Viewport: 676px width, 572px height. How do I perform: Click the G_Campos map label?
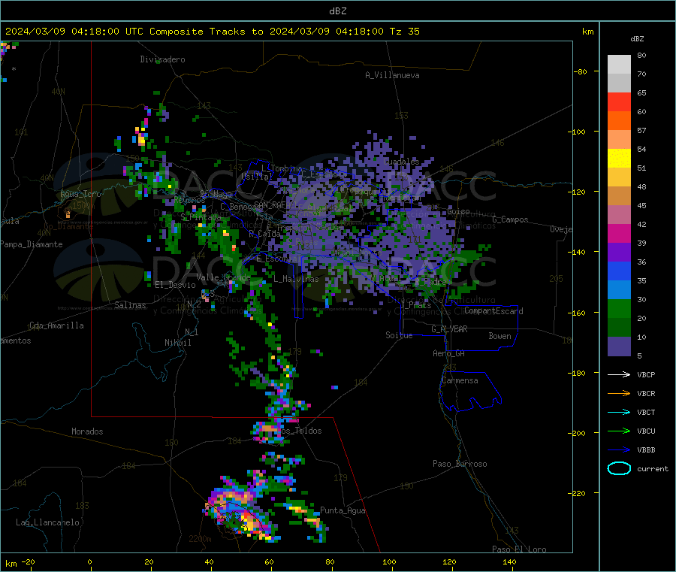coord(510,219)
